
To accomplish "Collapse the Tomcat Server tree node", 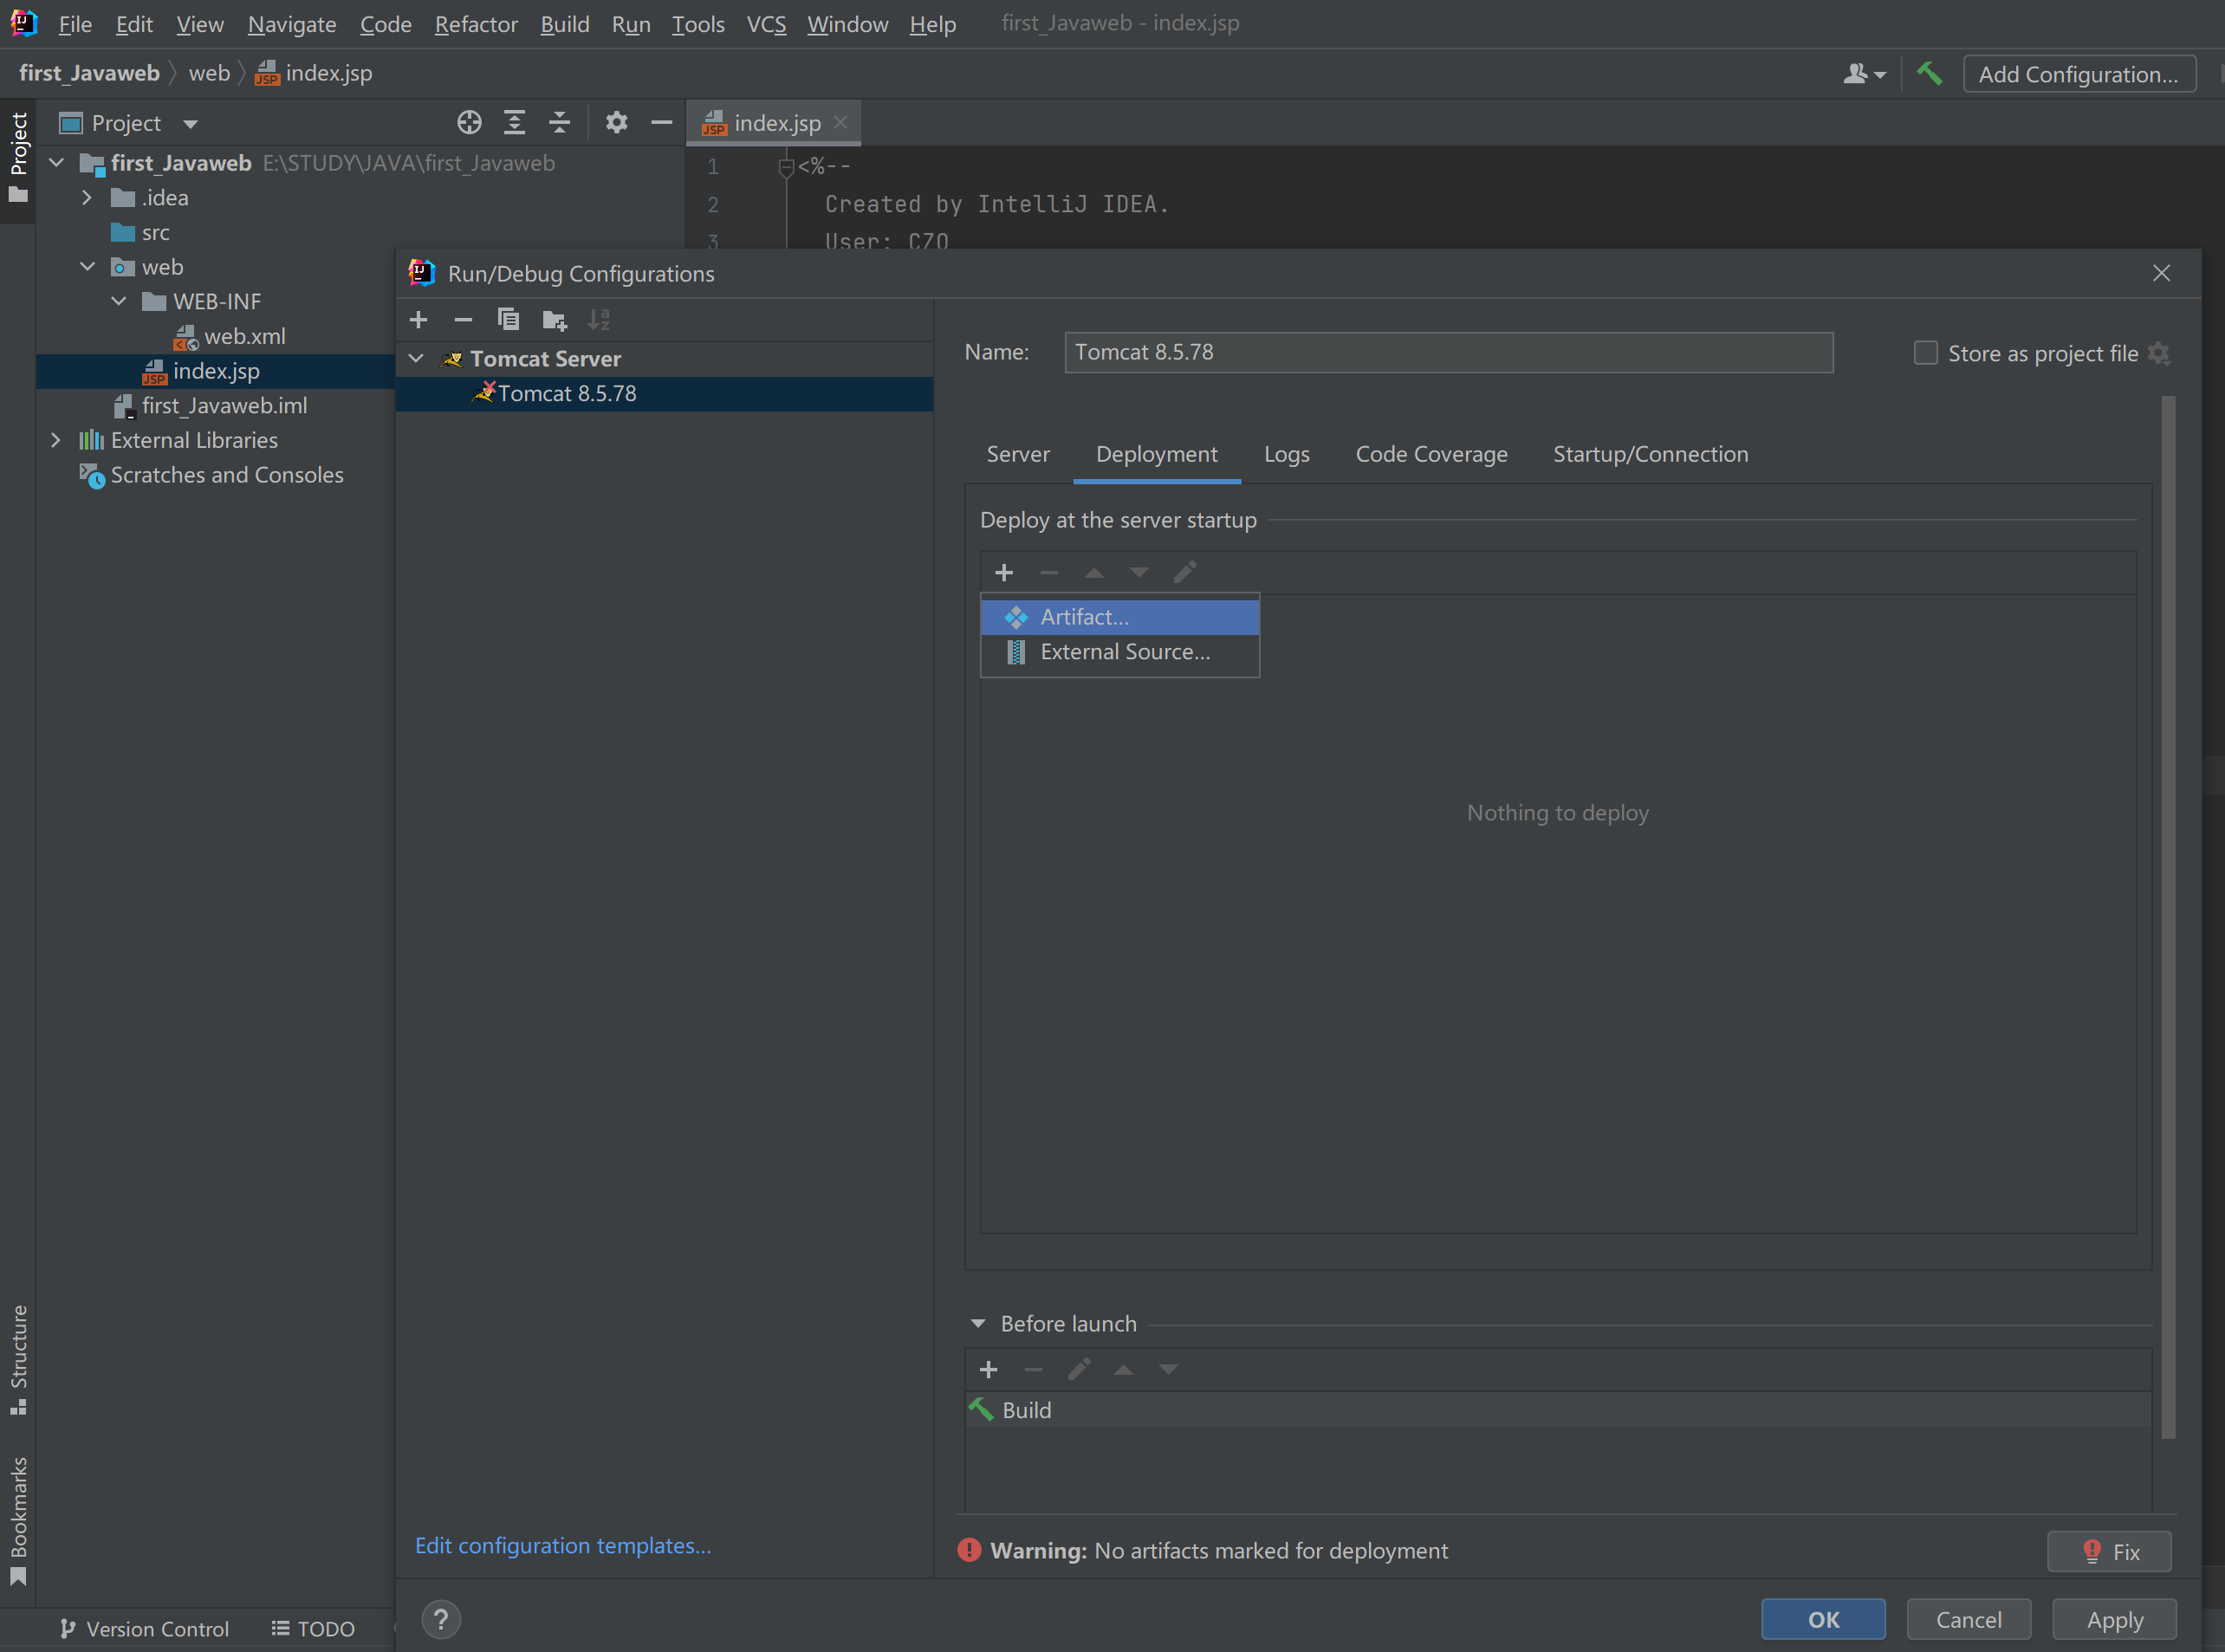I will [x=417, y=359].
